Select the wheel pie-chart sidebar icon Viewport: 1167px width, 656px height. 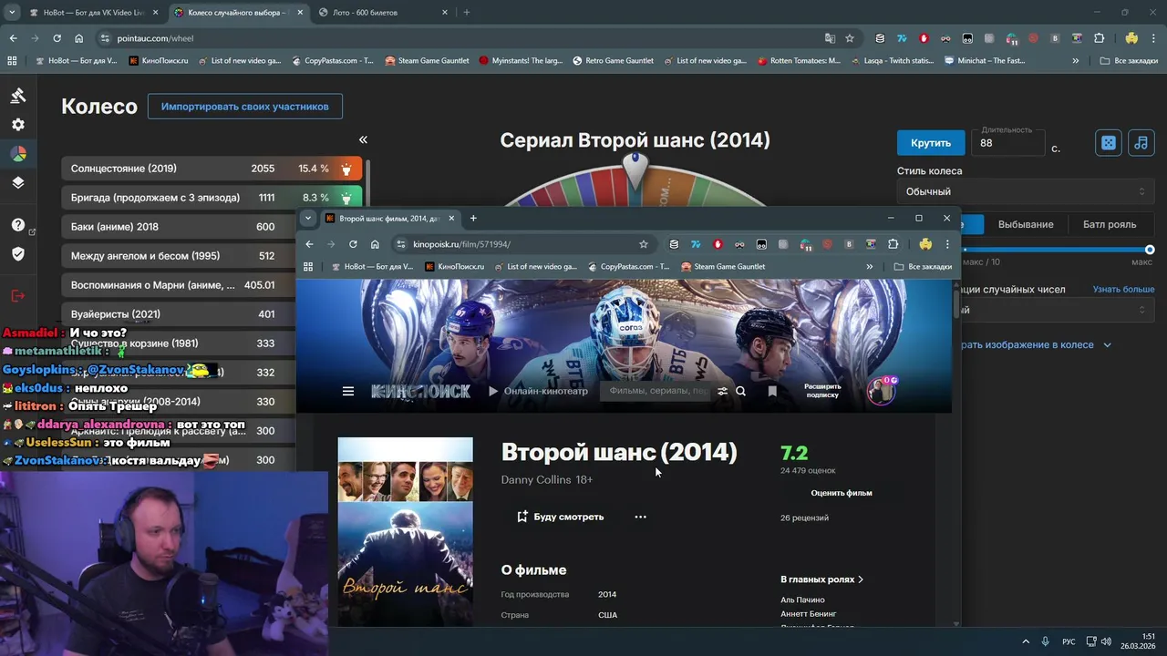(18, 154)
